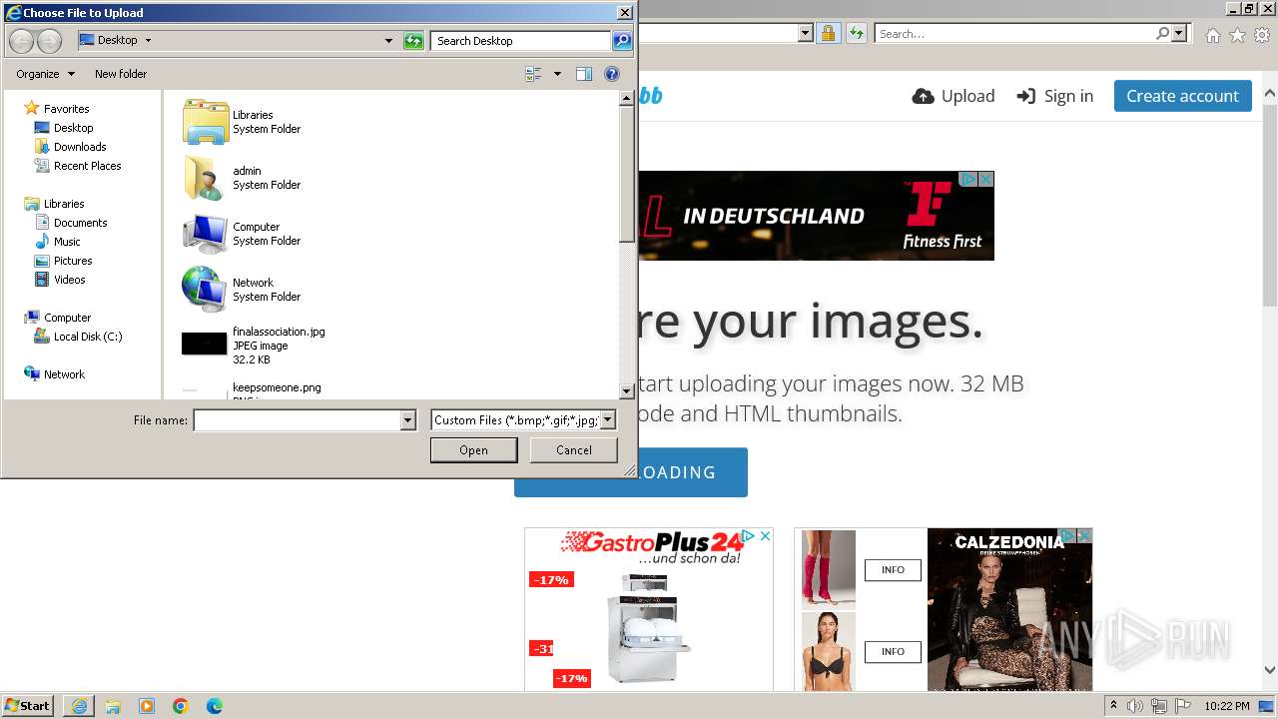This screenshot has height=719, width=1278.
Task: Click the Search Desktop magnifier icon
Action: click(622, 41)
